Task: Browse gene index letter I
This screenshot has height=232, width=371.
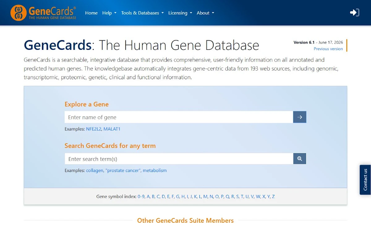Action: (188, 196)
